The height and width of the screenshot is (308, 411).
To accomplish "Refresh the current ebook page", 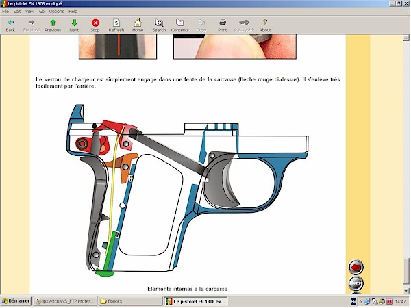I will [116, 26].
